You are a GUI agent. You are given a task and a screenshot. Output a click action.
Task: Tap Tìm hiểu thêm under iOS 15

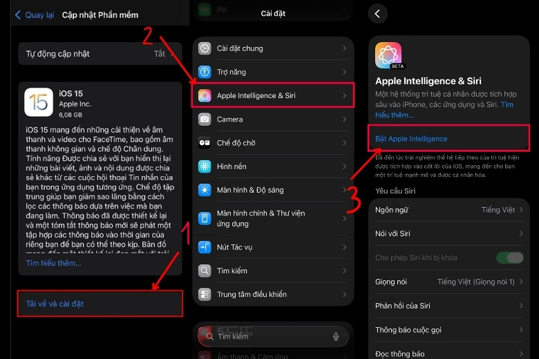[x=54, y=263]
